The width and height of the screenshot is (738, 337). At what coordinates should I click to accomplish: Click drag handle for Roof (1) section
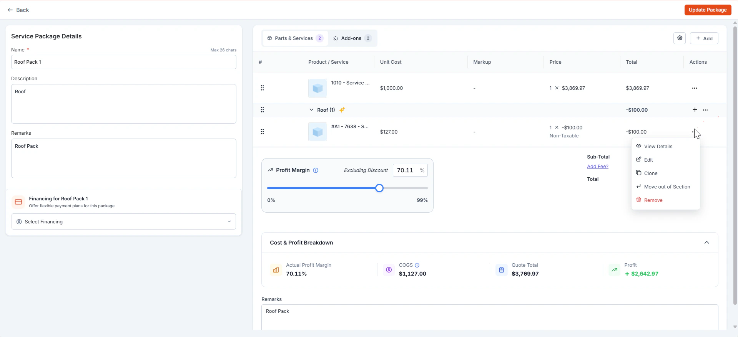(262, 110)
